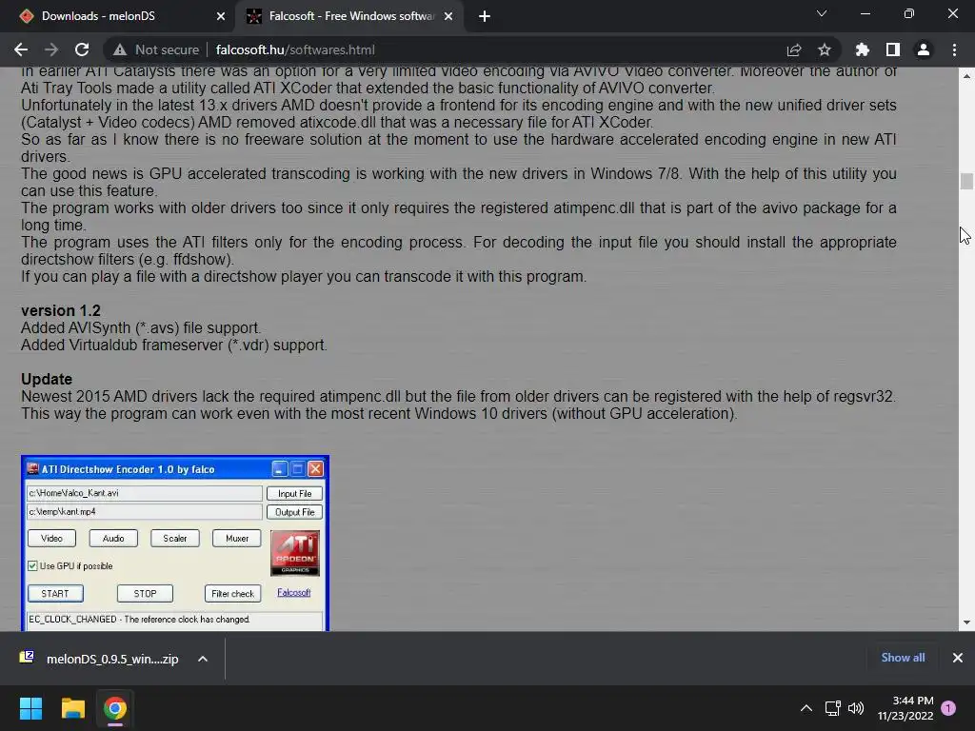Open the volume control tray icon
This screenshot has width=975, height=731.
tap(856, 708)
